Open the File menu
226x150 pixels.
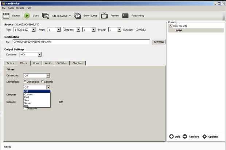point(4,8)
